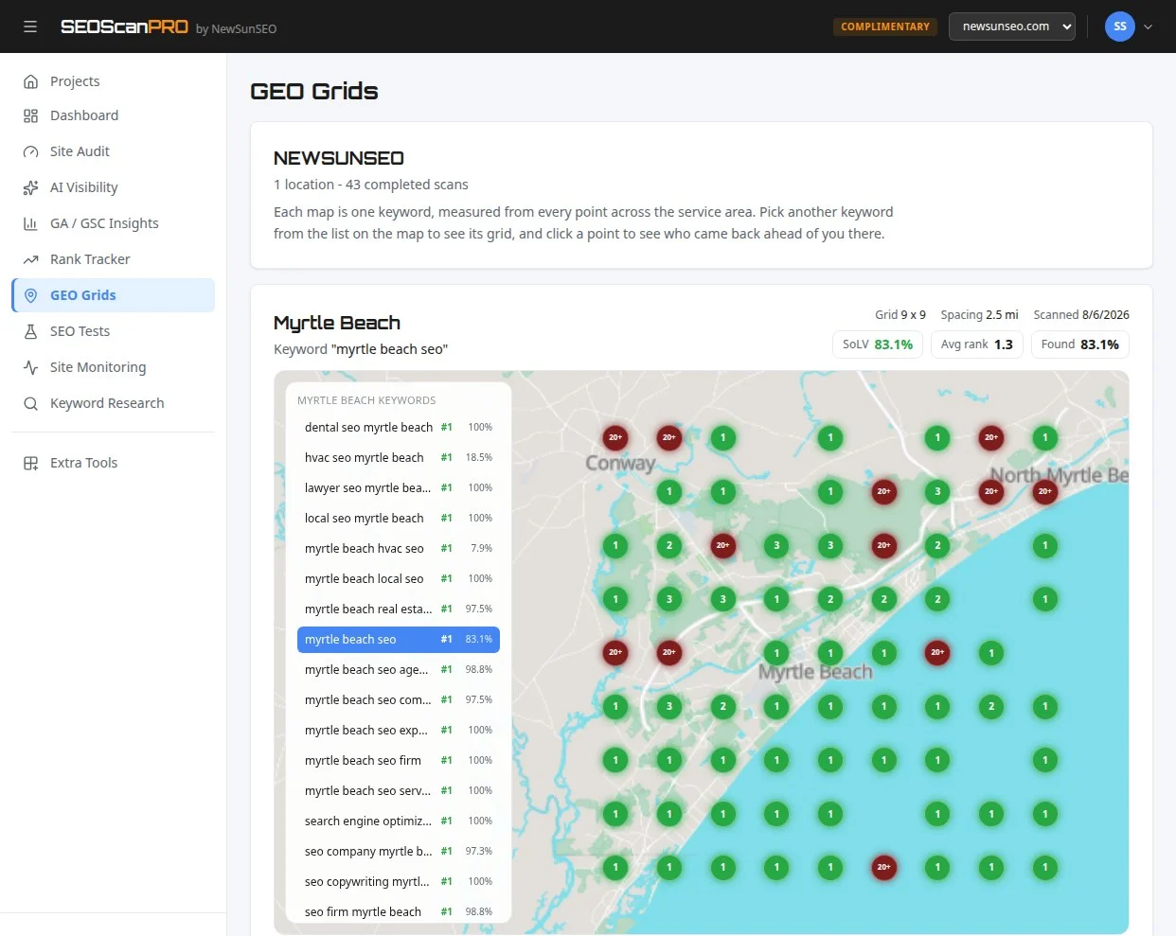Viewport: 1176px width, 936px height.
Task: Click the Site Monitoring pulse icon
Action: (30, 367)
